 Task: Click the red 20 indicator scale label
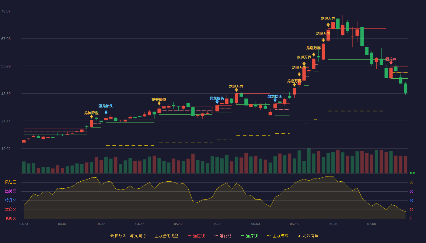[411, 210]
